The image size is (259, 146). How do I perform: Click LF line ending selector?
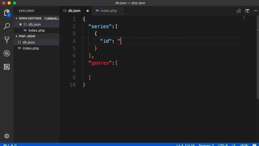[234, 145]
